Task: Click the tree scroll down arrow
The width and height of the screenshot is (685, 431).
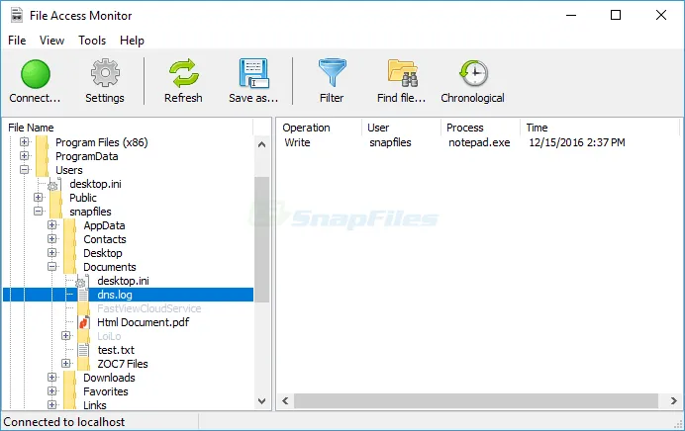Action: click(261, 401)
